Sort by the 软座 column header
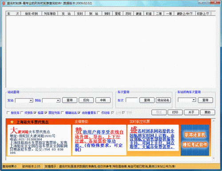The width and height of the screenshot is (222, 171). click(x=149, y=14)
